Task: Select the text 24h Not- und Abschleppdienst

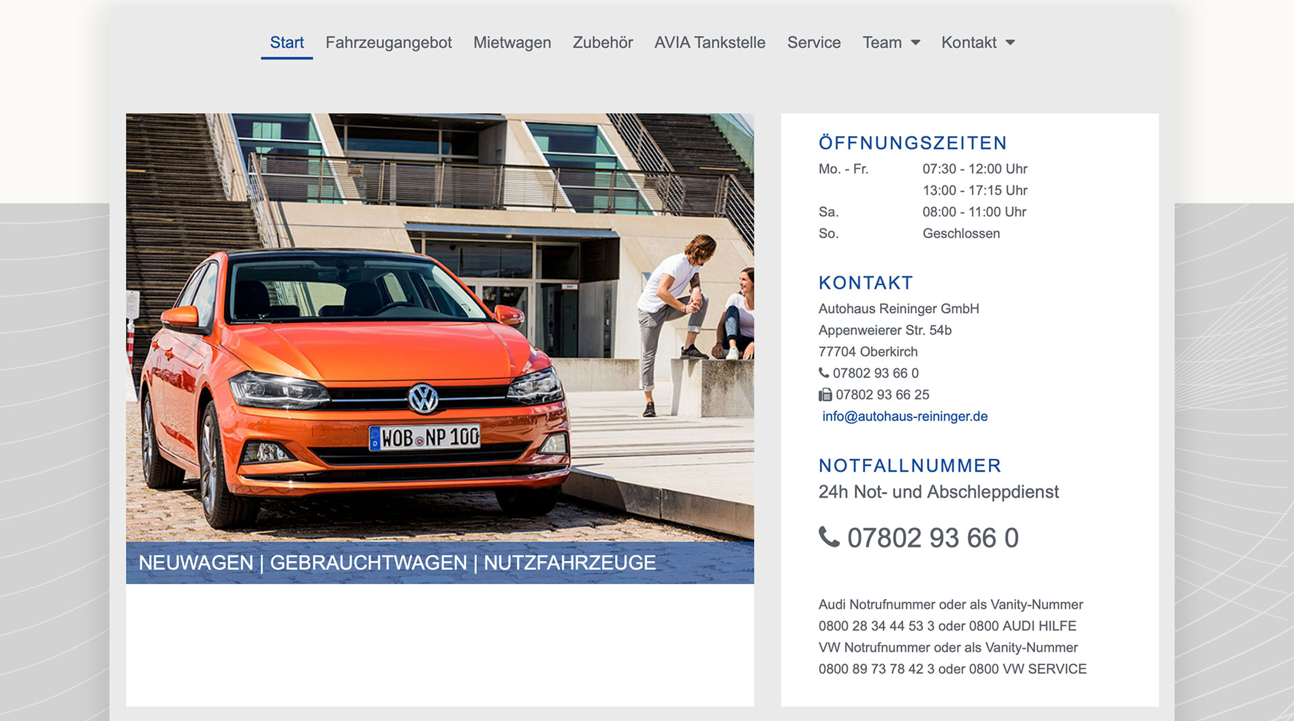Action: [x=938, y=492]
